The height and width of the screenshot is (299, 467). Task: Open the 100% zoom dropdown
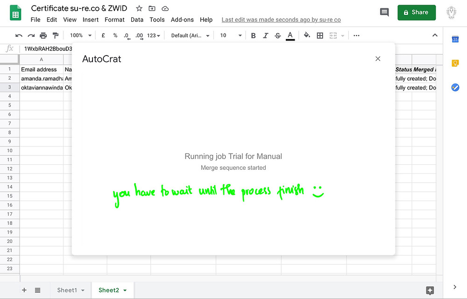pos(80,35)
